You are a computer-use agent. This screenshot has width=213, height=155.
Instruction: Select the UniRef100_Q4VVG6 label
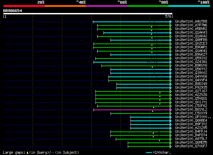click(x=191, y=77)
